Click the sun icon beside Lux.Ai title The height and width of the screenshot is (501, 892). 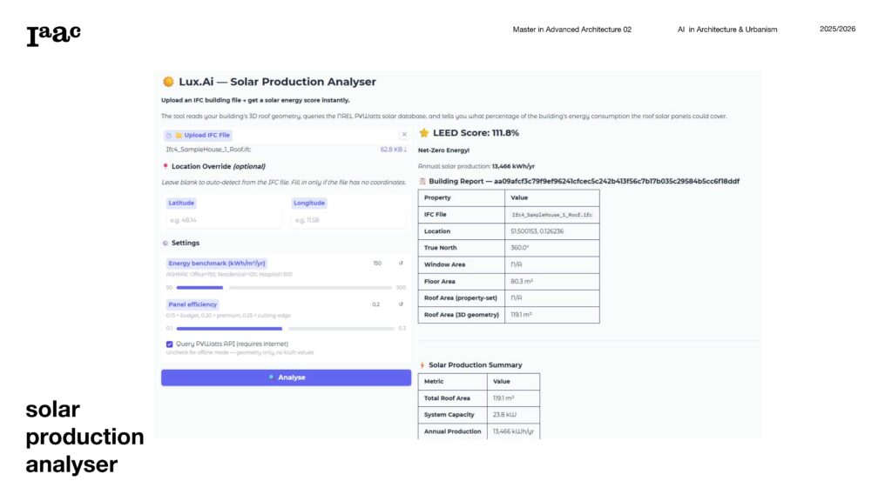[x=168, y=82]
